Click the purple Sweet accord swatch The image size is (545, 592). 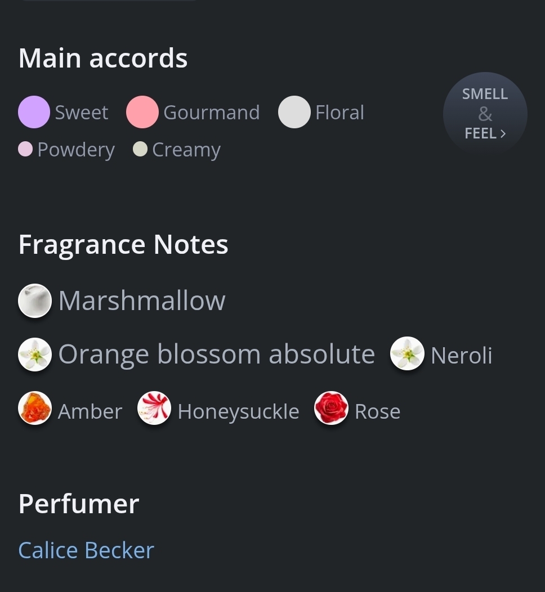(34, 112)
